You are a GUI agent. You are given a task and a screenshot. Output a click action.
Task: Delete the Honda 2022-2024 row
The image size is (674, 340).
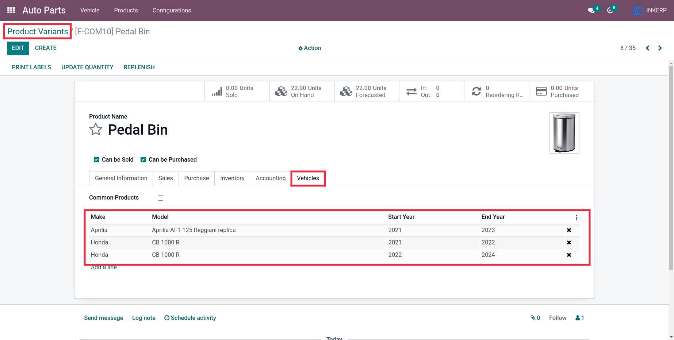tap(569, 255)
